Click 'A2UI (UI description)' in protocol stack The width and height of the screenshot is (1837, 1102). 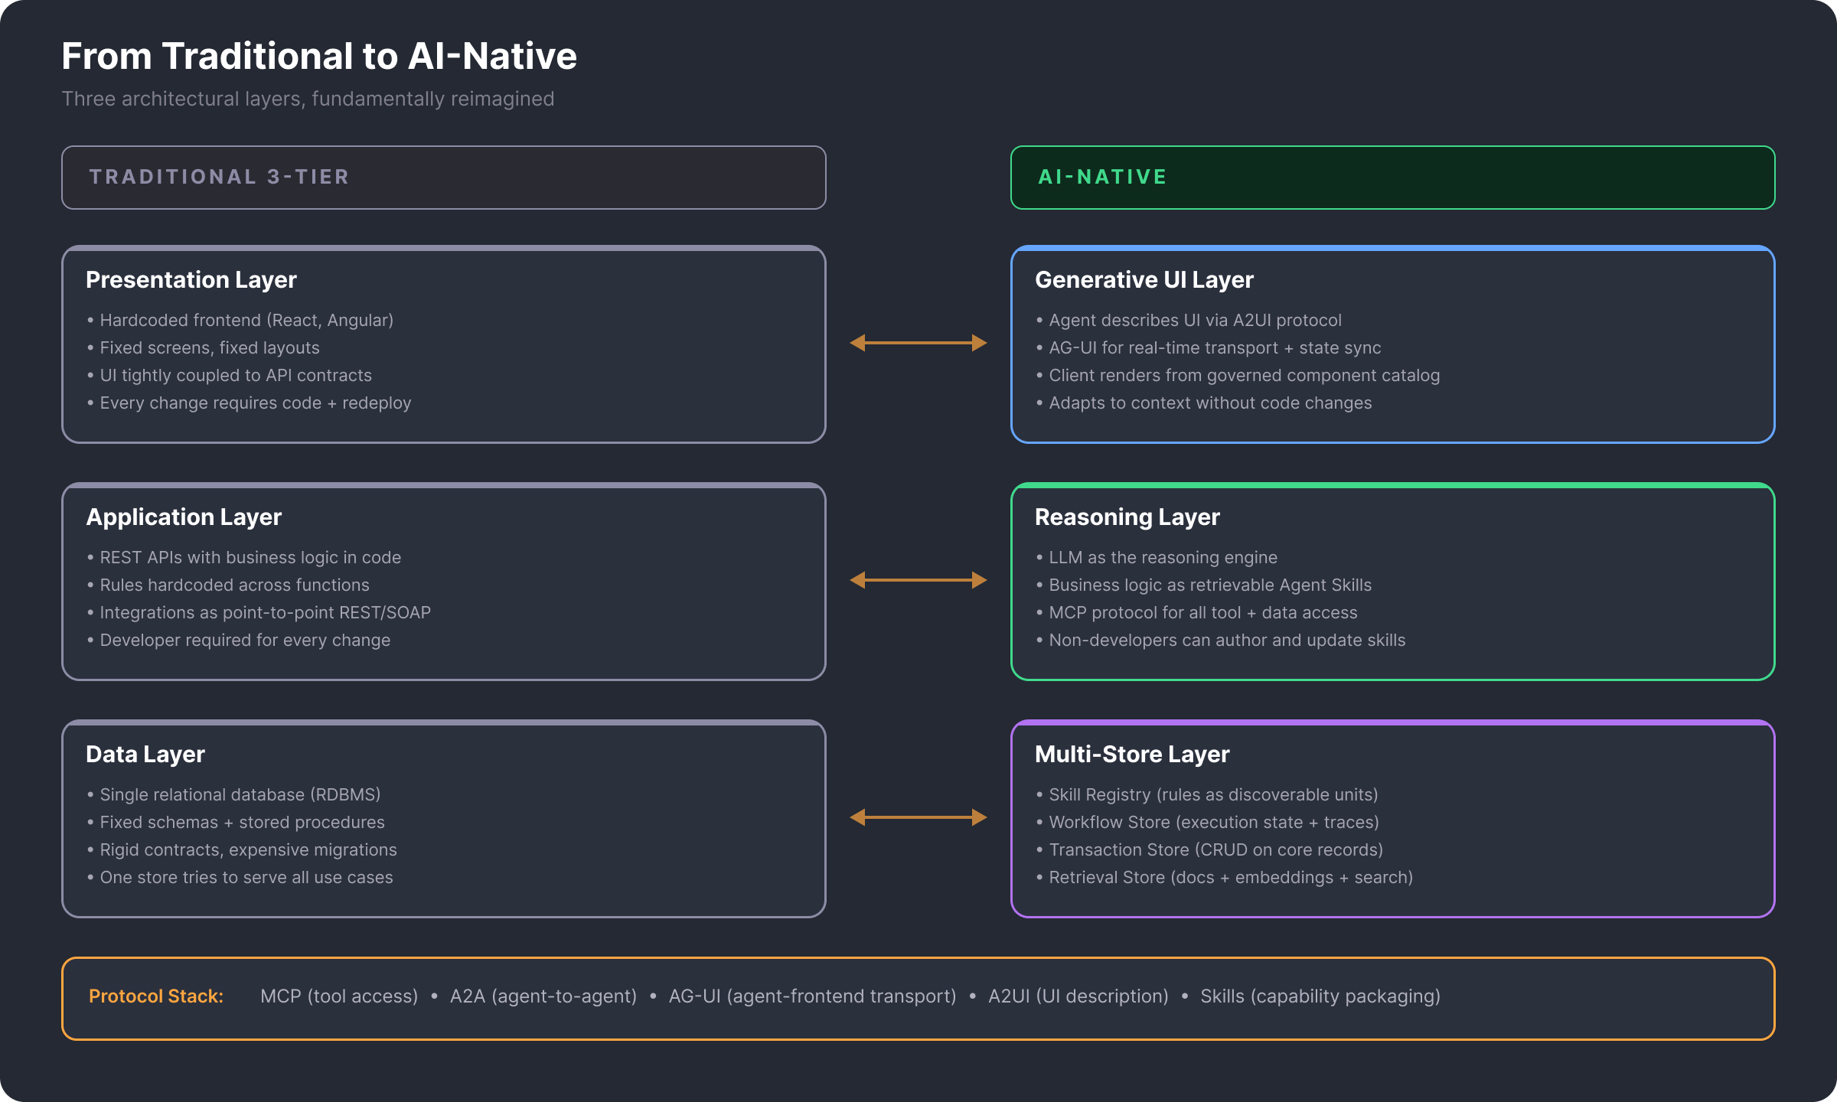click(1078, 996)
